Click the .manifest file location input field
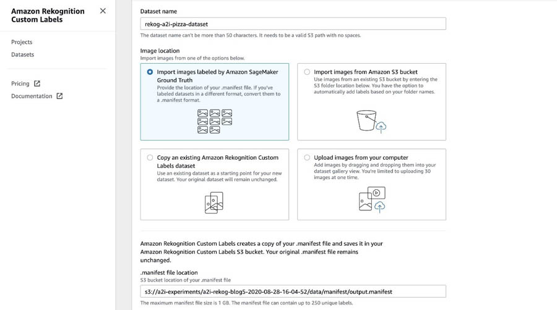The width and height of the screenshot is (557, 310). 293,291
